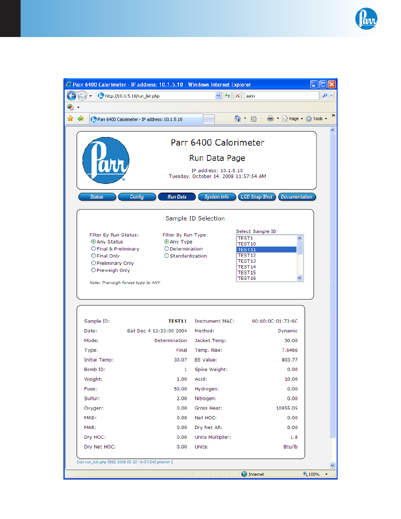Select TEST16 in Sample ID list
This screenshot has width=401, height=519.
tap(266, 278)
